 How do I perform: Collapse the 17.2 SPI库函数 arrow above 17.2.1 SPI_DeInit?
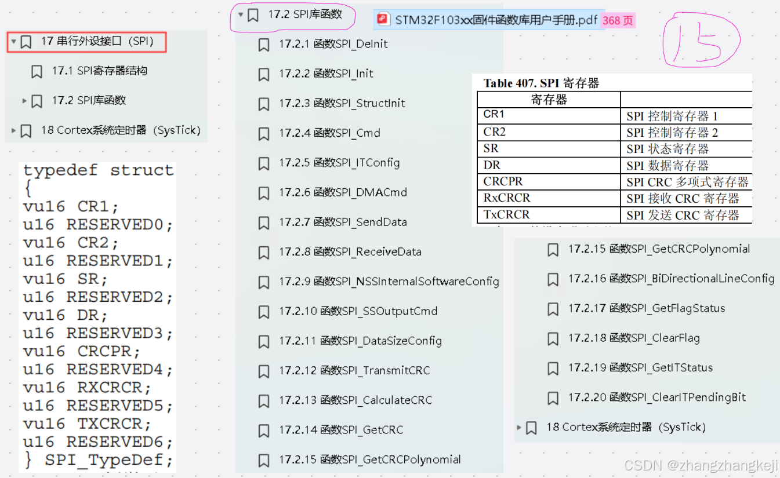(x=241, y=15)
